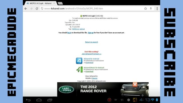The height and width of the screenshot is (103, 183).
Task: Click the browser forward arrow
Action: coord(31,9)
